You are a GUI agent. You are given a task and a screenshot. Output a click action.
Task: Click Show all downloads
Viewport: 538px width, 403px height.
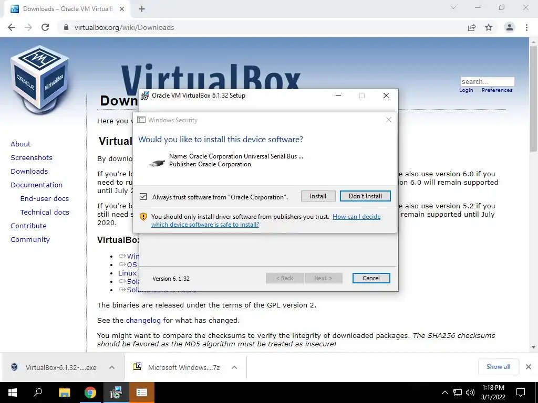point(498,367)
